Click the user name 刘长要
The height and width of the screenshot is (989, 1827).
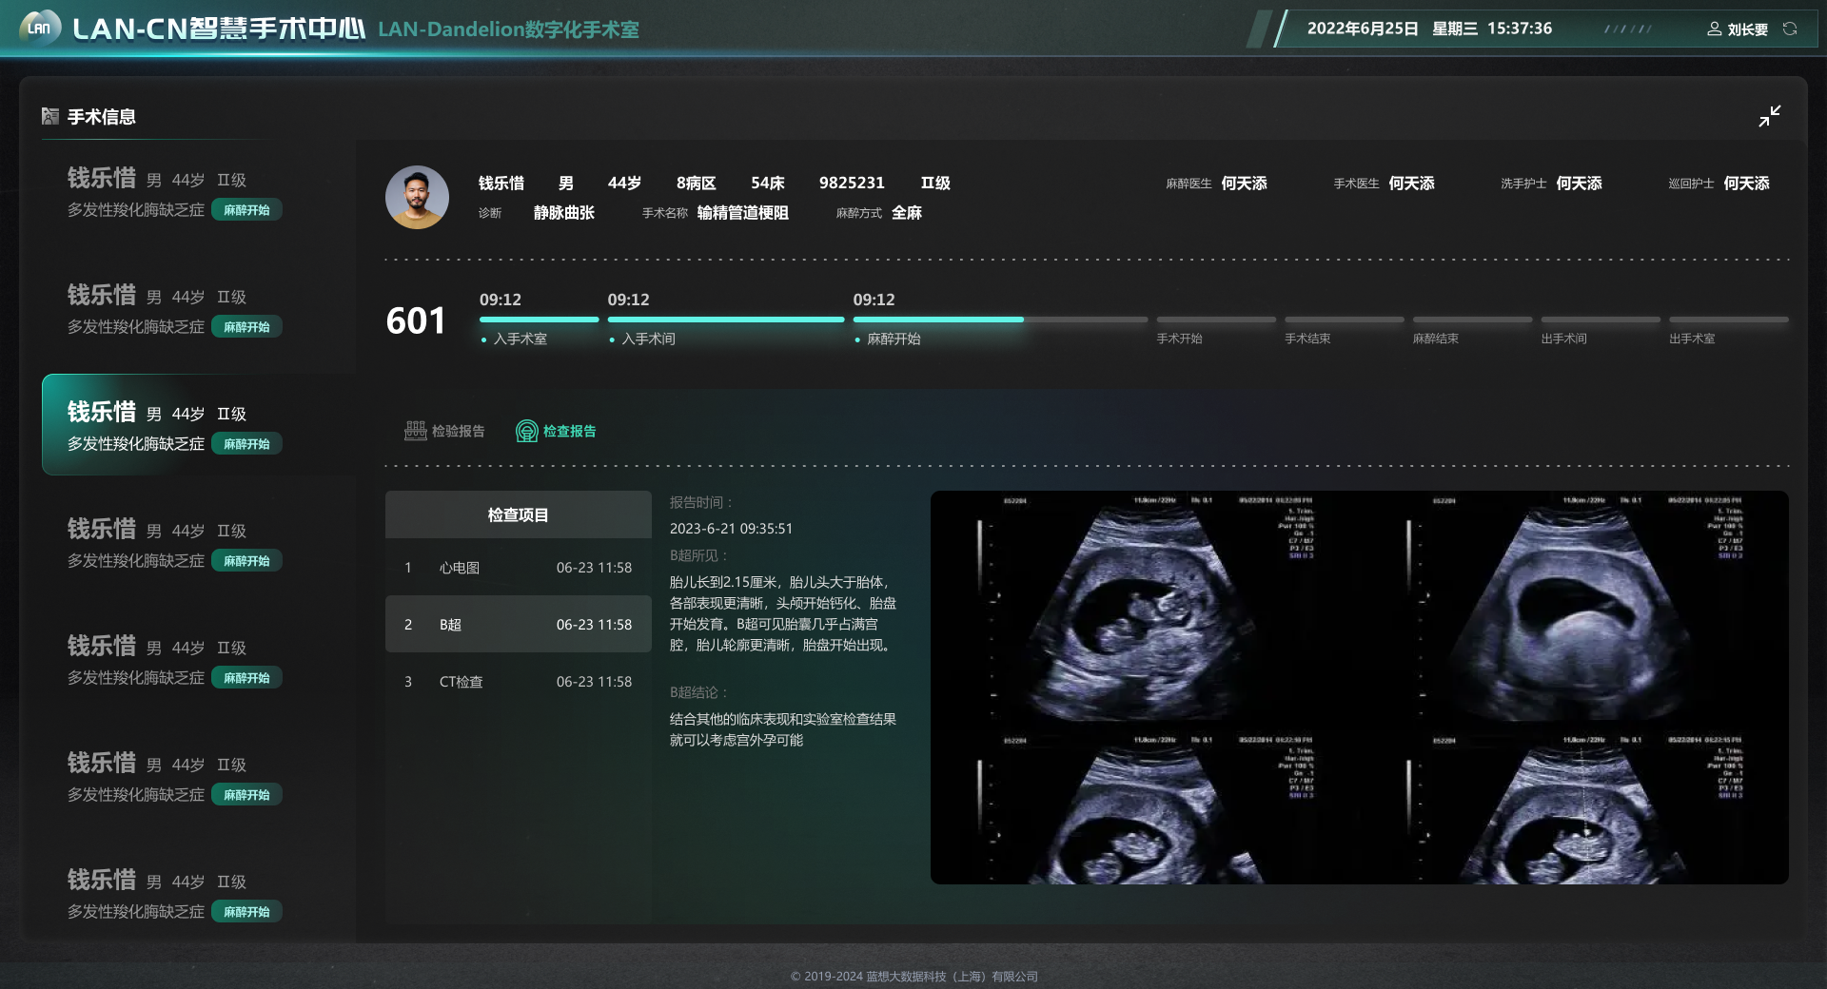(x=1748, y=29)
